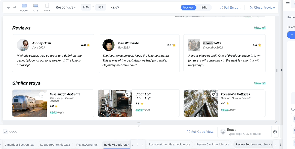Open the LocationAmenities.module.css tab

tap(170, 144)
